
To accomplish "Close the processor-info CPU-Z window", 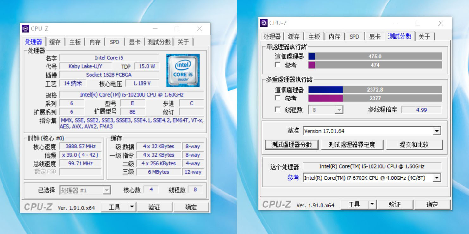I will coord(199,29).
